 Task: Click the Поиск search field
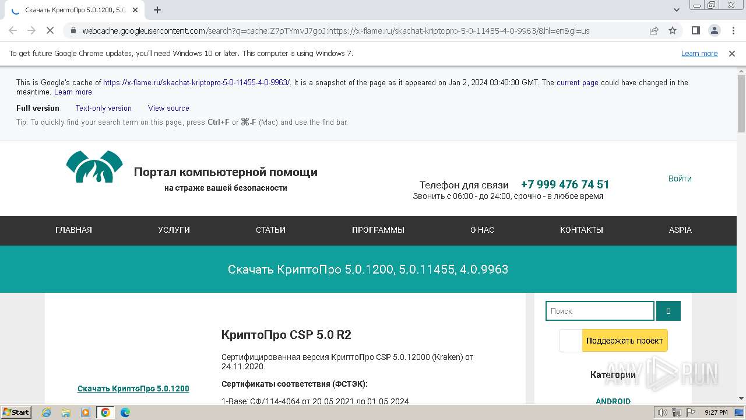[x=600, y=311]
